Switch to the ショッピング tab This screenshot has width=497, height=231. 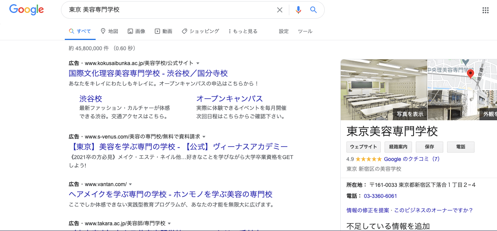(200, 31)
